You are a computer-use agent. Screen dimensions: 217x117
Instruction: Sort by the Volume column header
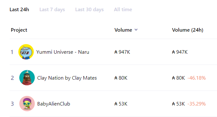click(x=123, y=30)
